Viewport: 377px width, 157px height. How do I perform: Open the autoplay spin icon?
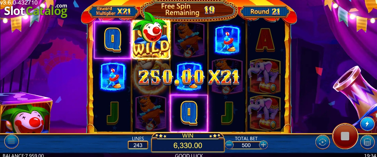coord(322,142)
